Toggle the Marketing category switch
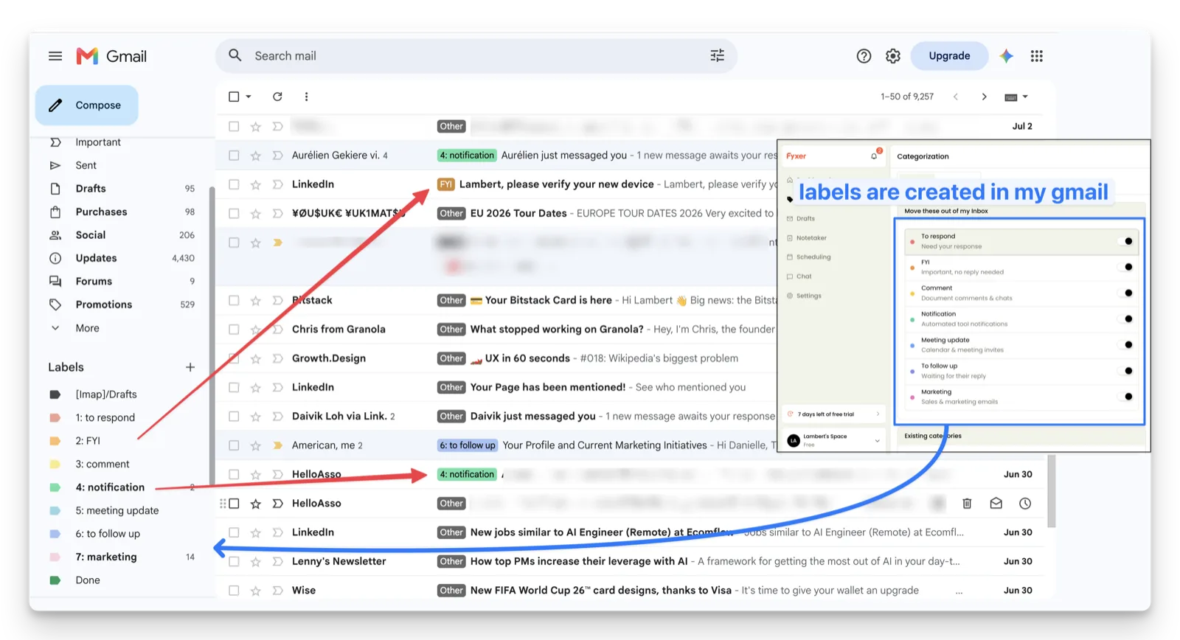The image size is (1180, 640). pyautogui.click(x=1127, y=397)
